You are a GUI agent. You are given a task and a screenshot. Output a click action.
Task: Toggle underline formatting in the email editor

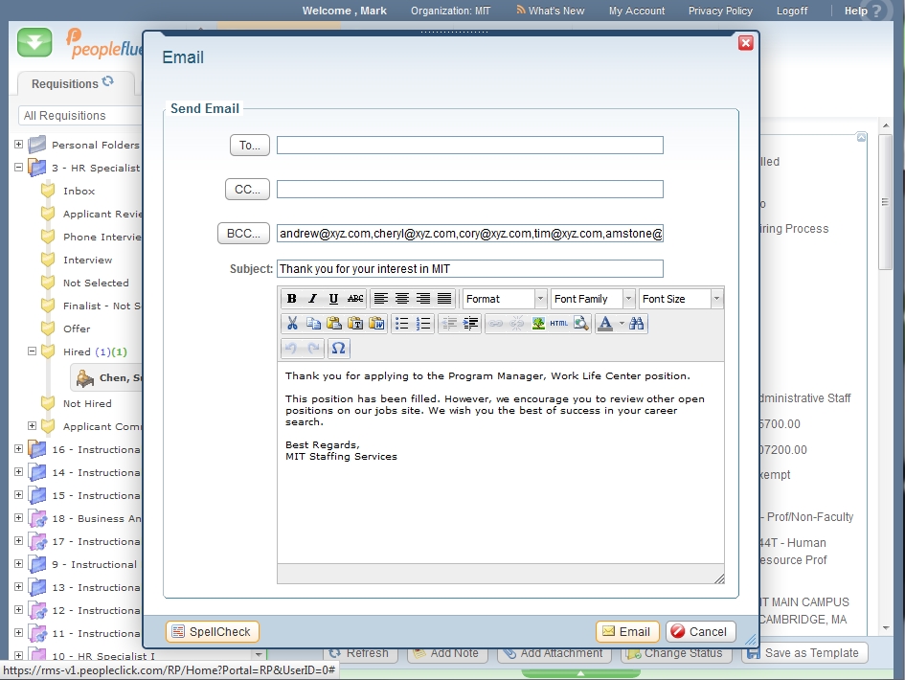333,299
